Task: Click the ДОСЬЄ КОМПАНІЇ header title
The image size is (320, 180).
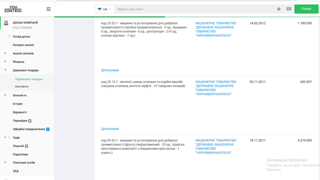Action: tap(25, 22)
